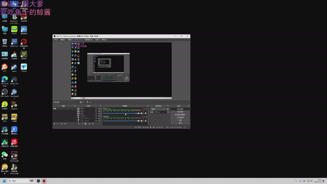The height and width of the screenshot is (184, 327).
Task: Lock the 图像 3 source
Action: click(x=99, y=108)
